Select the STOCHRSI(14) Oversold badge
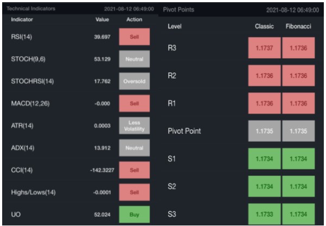Viewport: 326px width, 226px height. click(134, 81)
